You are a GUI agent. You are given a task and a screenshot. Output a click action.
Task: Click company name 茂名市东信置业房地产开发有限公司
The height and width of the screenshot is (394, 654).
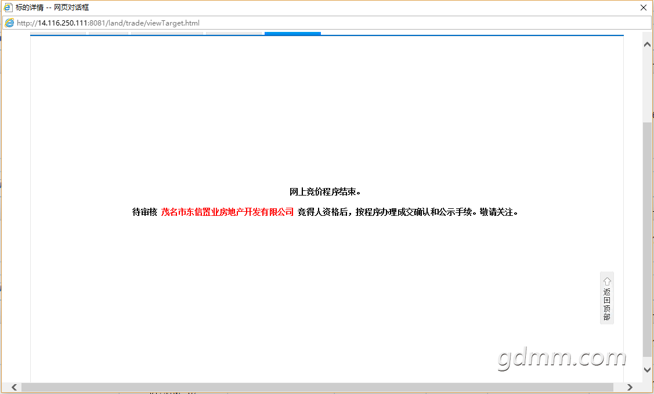coord(227,212)
